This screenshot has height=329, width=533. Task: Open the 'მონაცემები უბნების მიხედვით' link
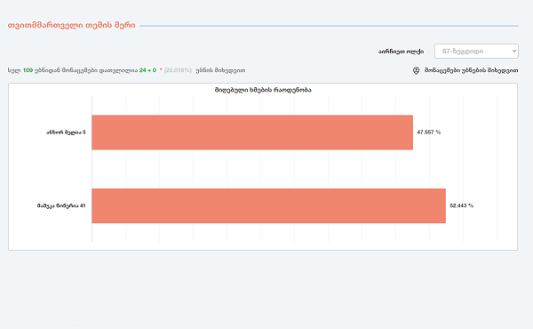[471, 70]
